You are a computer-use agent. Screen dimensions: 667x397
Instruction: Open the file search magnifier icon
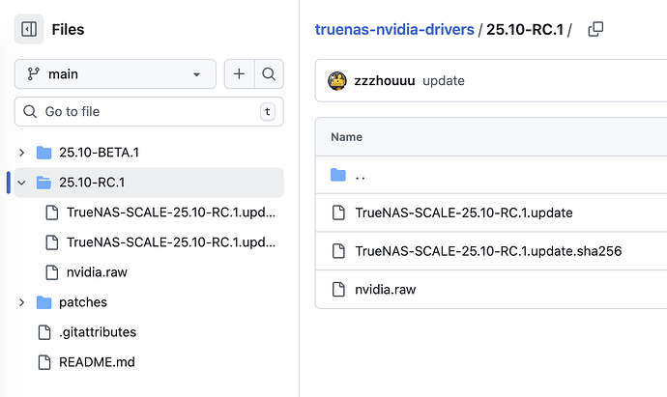[x=269, y=73]
